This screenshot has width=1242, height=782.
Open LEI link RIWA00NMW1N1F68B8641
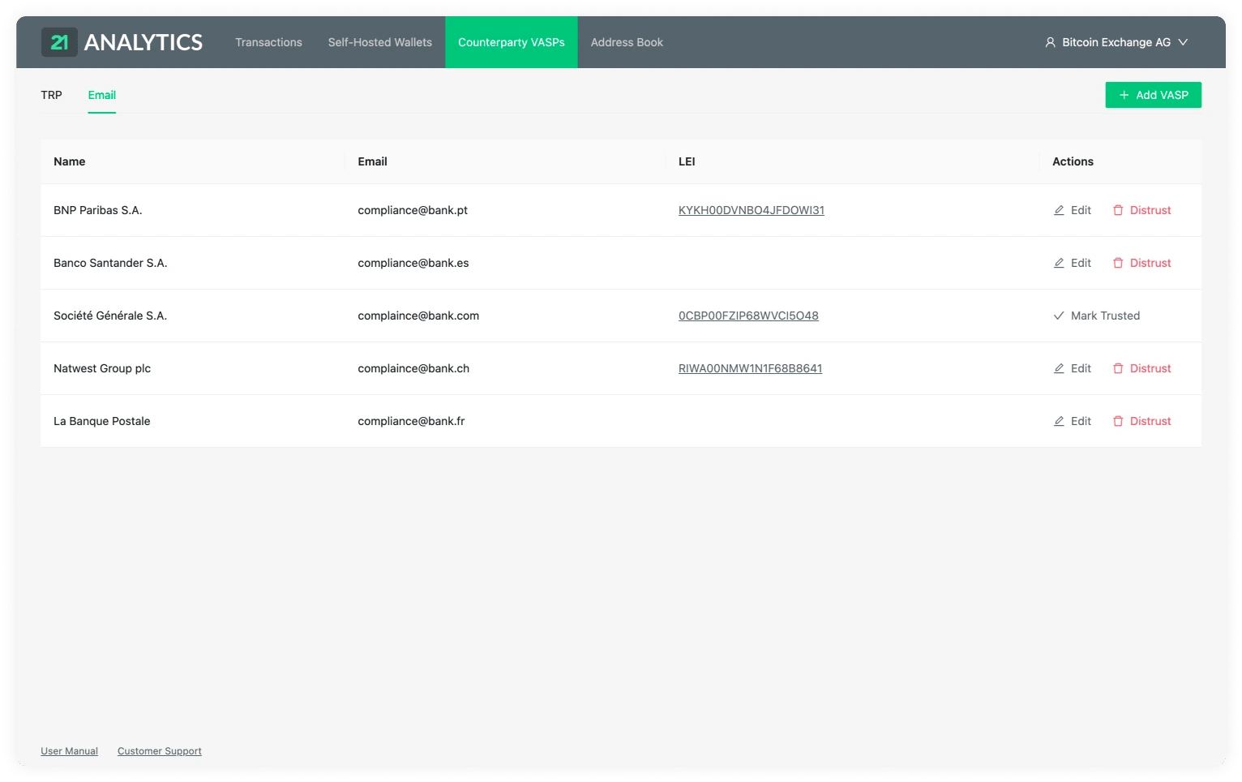click(750, 368)
